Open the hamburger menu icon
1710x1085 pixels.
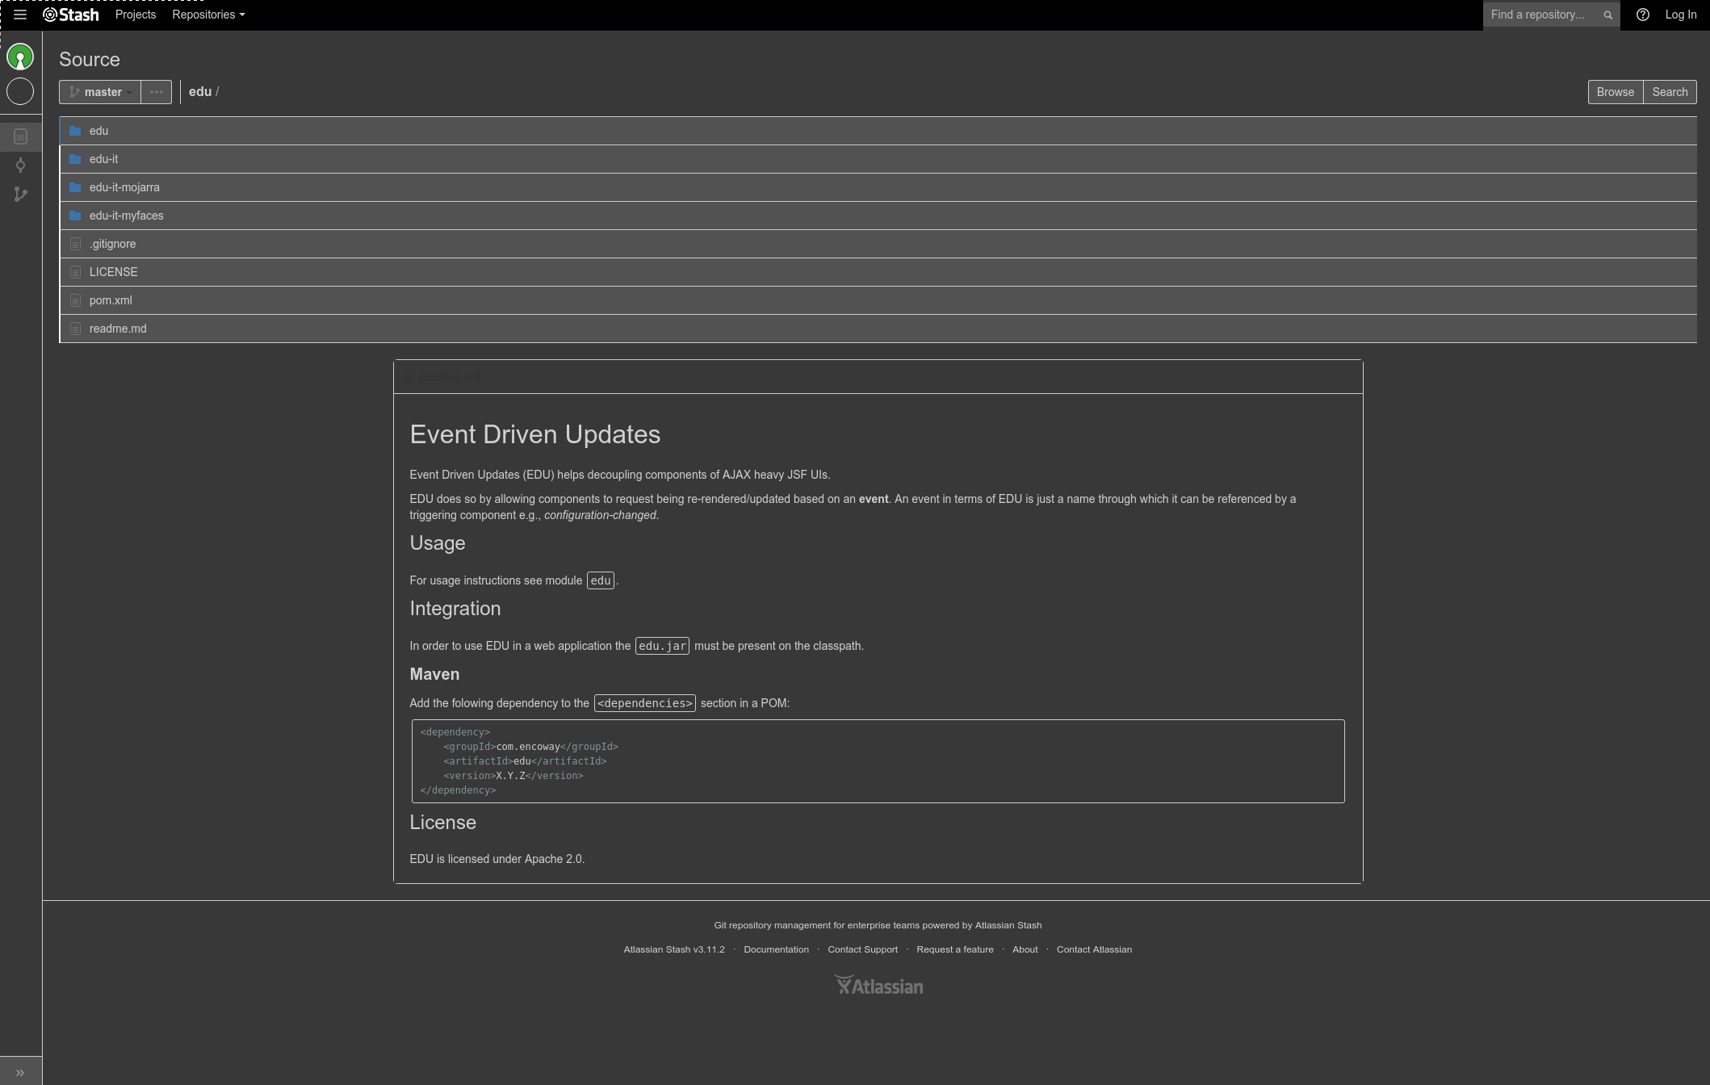(20, 15)
